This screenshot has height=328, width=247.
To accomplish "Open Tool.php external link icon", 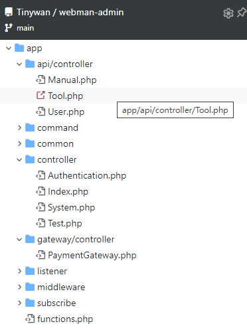I will pos(41,96).
